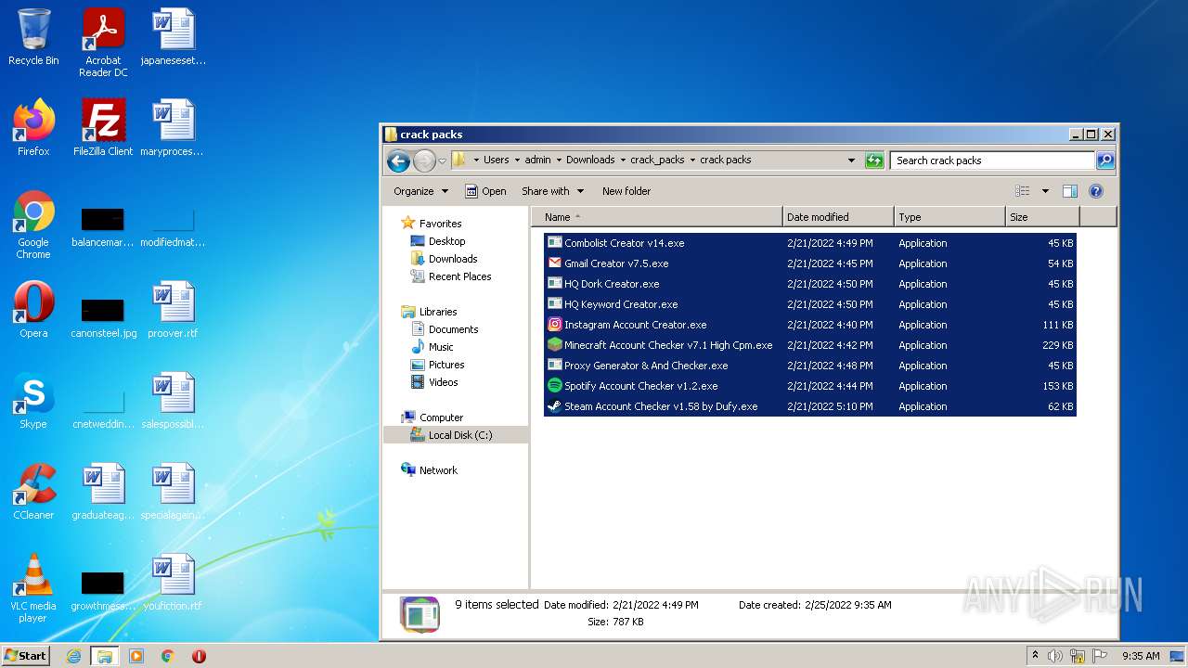Screen dimensions: 1188x668
Task: Open VLC media player shortcut
Action: (33, 588)
